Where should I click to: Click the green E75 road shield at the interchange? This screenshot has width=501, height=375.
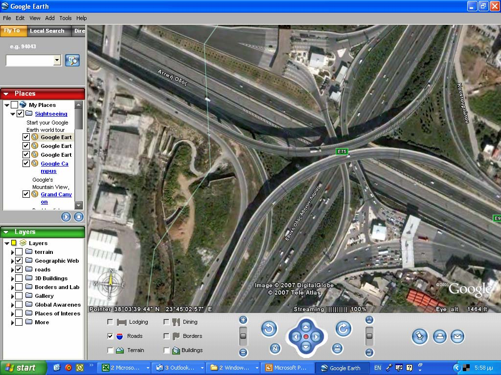(342, 151)
